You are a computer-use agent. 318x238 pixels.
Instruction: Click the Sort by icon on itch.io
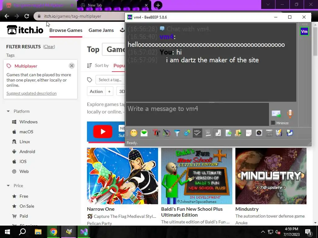click(89, 66)
